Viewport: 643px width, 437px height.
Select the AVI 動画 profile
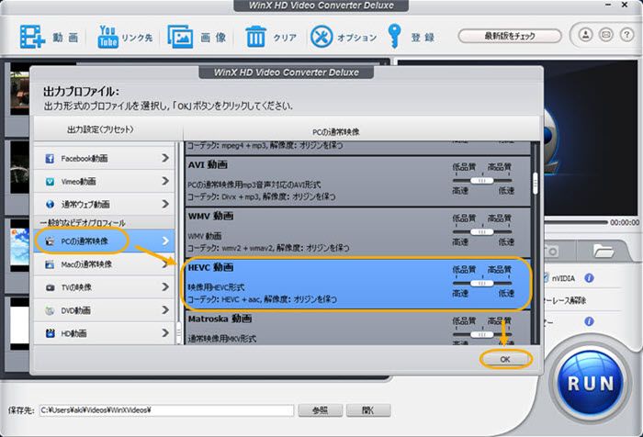tap(357, 181)
